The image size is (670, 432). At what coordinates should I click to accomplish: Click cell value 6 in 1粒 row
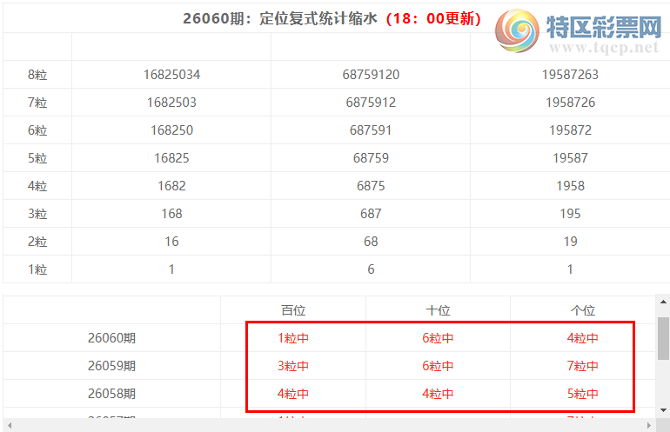371,269
